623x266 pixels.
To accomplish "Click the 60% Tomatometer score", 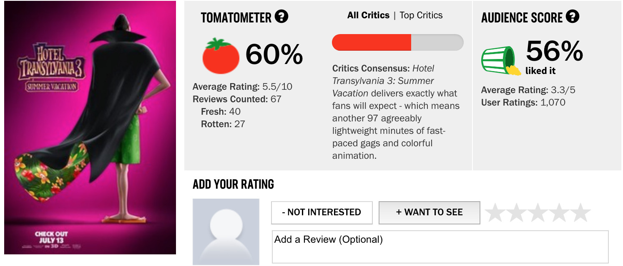I will 274,54.
